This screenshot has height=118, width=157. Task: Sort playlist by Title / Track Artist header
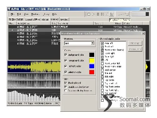72,23
